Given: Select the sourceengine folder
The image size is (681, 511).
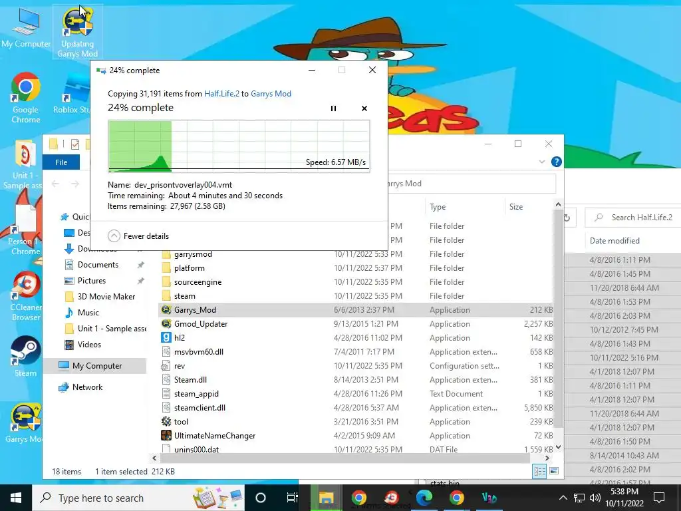Looking at the screenshot, I should (x=198, y=282).
